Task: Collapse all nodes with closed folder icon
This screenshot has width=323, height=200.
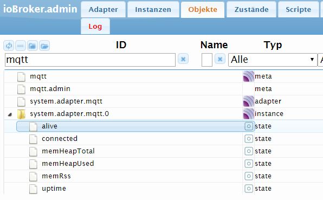Action: 33,46
